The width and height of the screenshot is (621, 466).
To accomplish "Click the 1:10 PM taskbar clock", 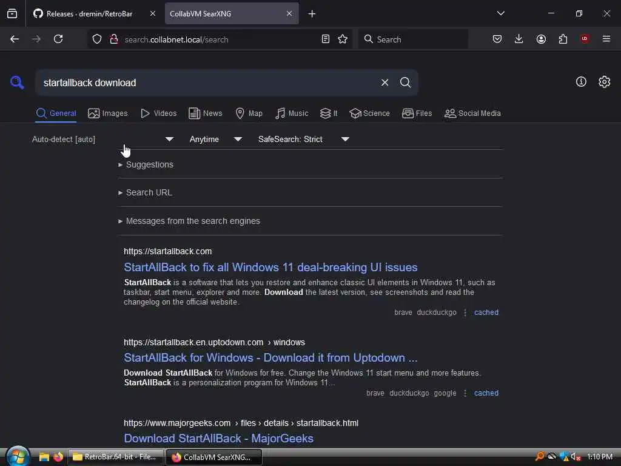I will (600, 457).
